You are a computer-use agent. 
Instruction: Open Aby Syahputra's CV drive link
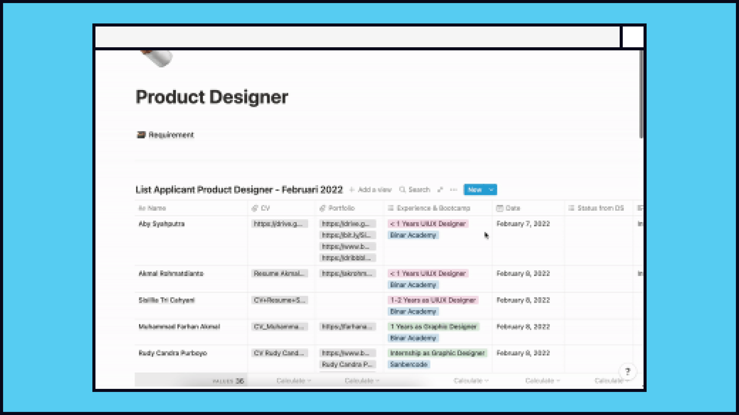pos(280,224)
